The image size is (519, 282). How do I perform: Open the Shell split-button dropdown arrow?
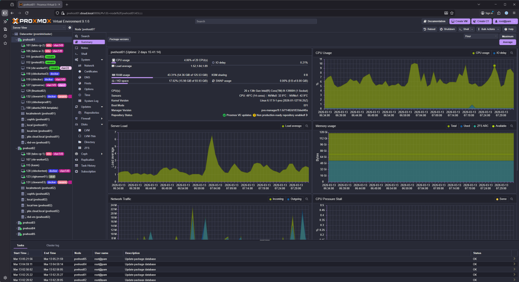click(x=473, y=29)
